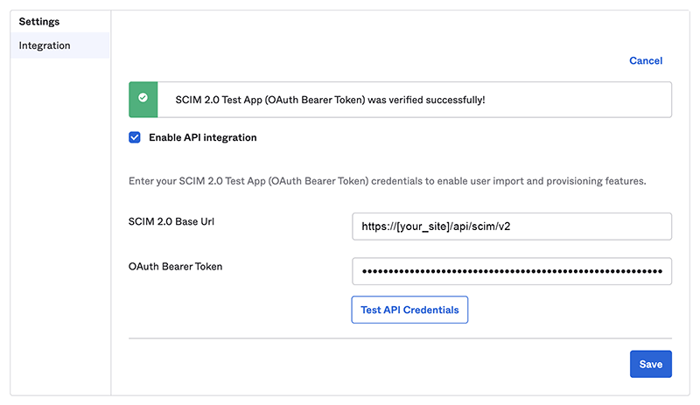This screenshot has width=700, height=405.
Task: Click the blue Save button
Action: 650,364
